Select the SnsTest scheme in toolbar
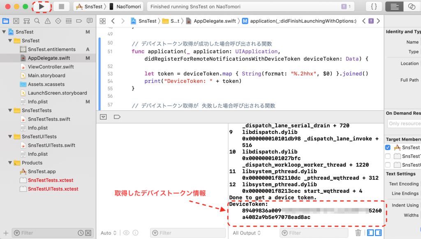Viewport: 421px width, 239px height. [89, 7]
